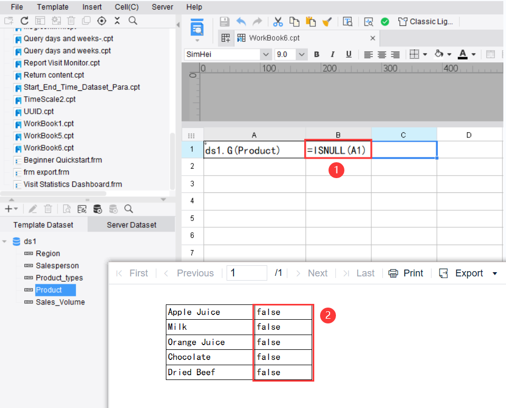Select the Cut (scissors) toolbar icon

point(278,21)
